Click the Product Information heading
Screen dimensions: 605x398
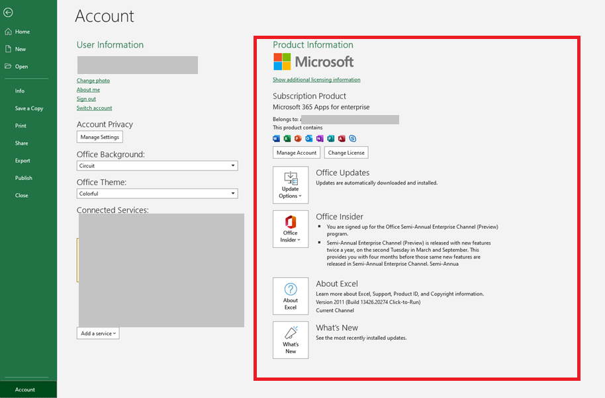click(313, 45)
